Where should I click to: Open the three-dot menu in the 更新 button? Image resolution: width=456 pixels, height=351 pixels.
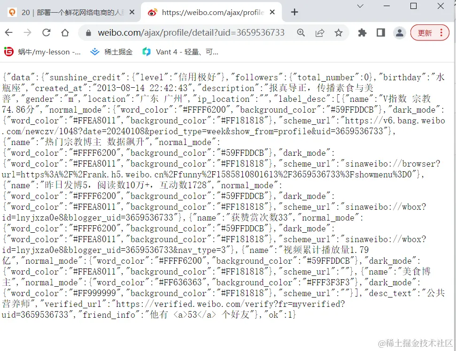(x=441, y=32)
